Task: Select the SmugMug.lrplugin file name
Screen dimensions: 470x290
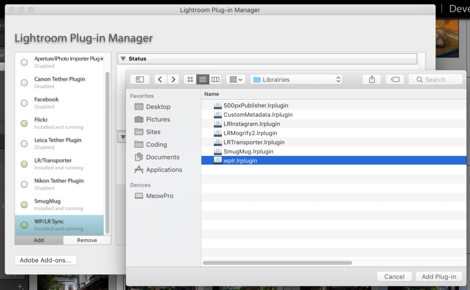Action: pos(248,151)
